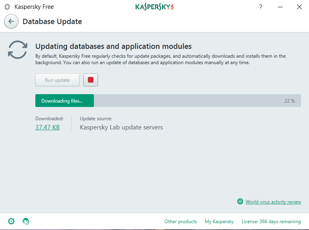This screenshot has height=230, width=309.
Task: Stop the update with the red square button
Action: (x=91, y=80)
